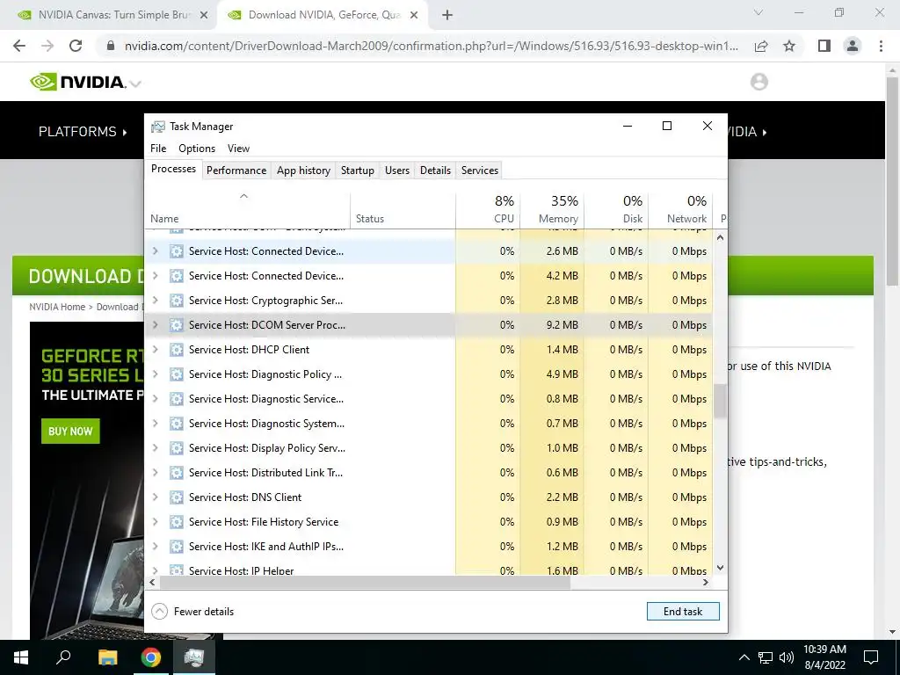Screen dimensions: 900x675
Task: Open taskbar search magnifier
Action: (63, 657)
